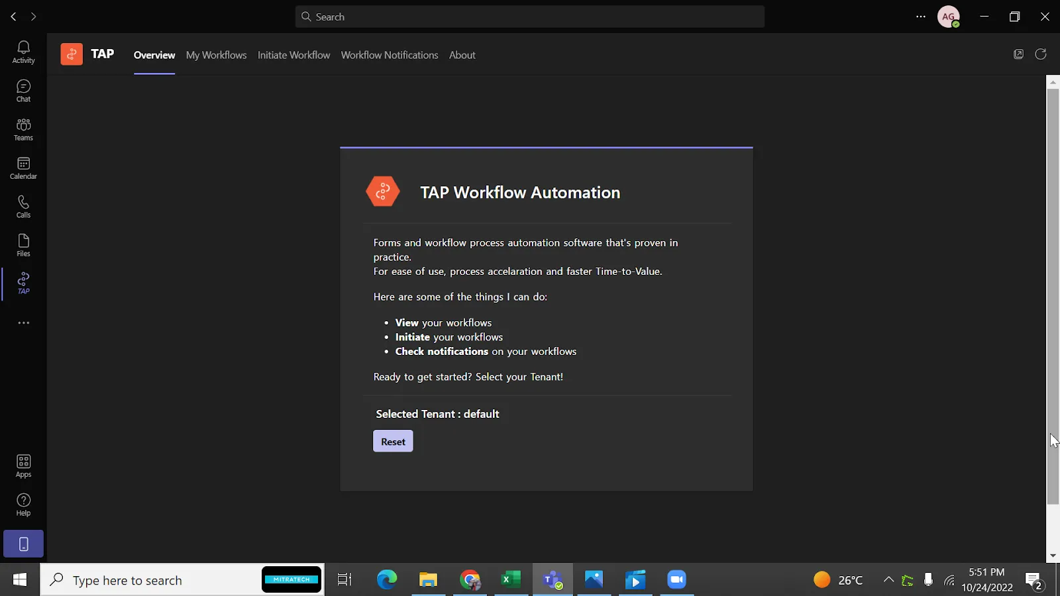
Task: Go to Teams in the sidebar
Action: coord(23,129)
